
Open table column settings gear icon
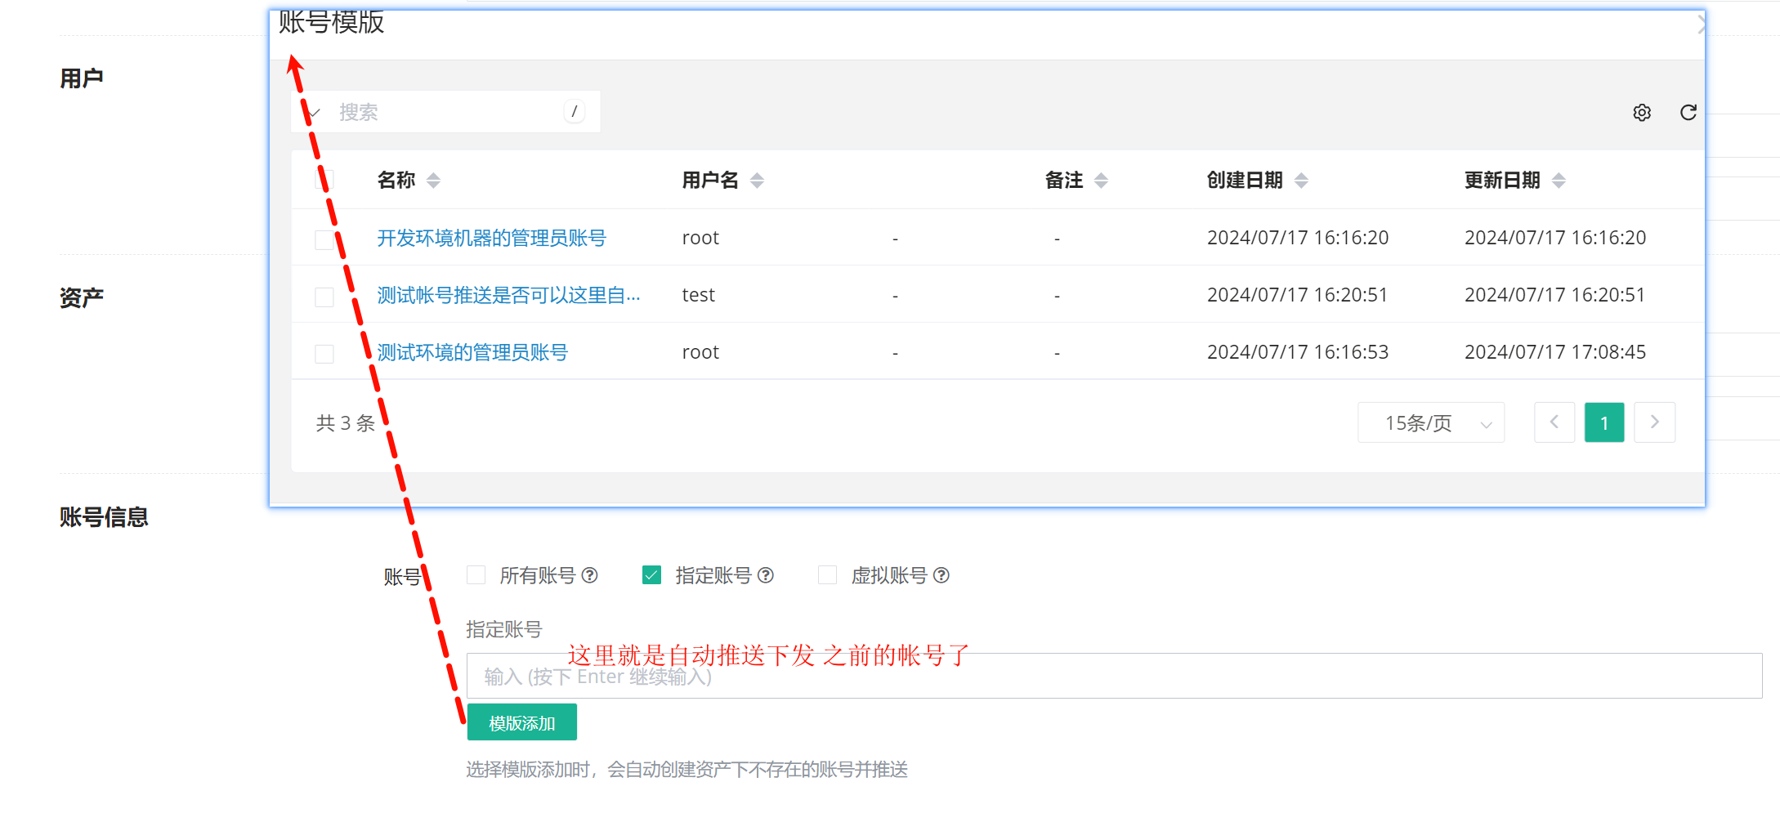[x=1642, y=113]
